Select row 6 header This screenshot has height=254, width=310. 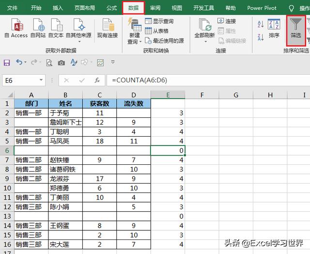7,151
